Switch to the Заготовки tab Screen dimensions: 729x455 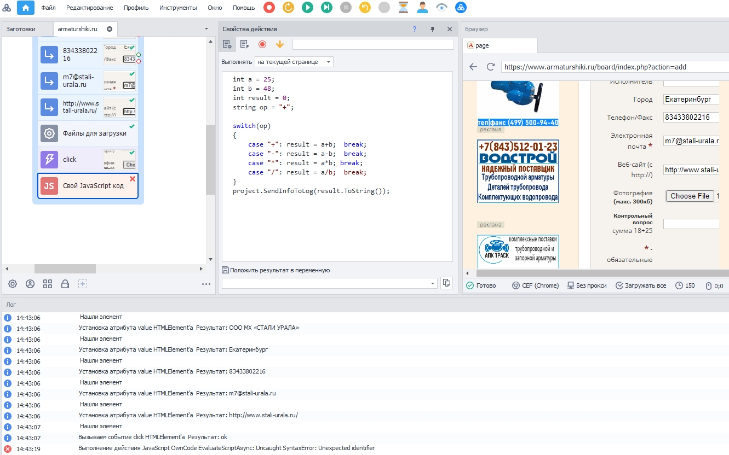coord(21,29)
